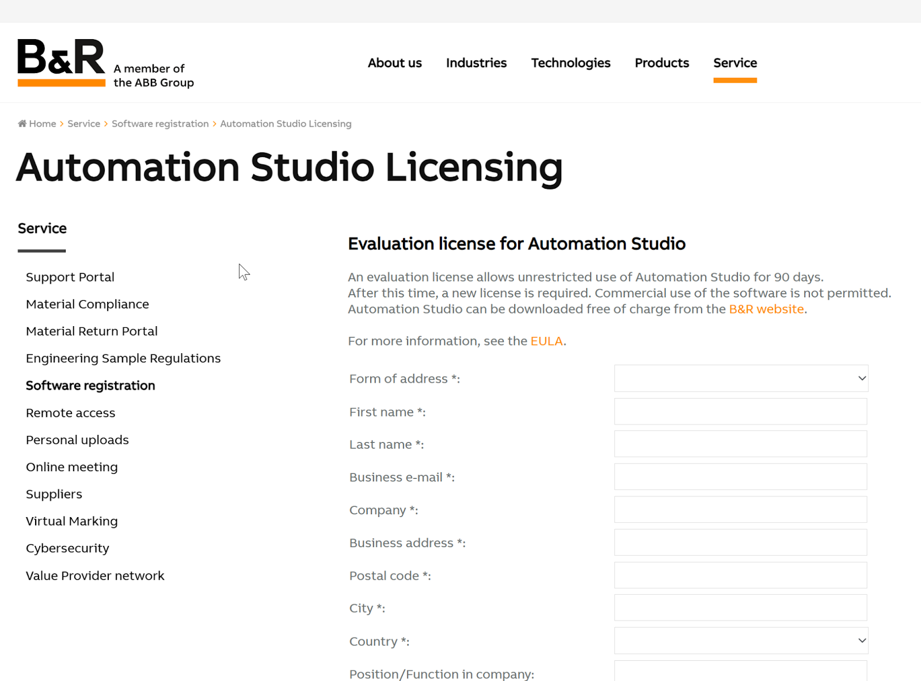Focus the Position/Function in company field
The height and width of the screenshot is (681, 921).
point(740,671)
